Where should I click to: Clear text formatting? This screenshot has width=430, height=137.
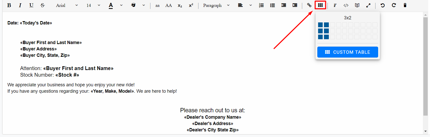[x=335, y=5]
